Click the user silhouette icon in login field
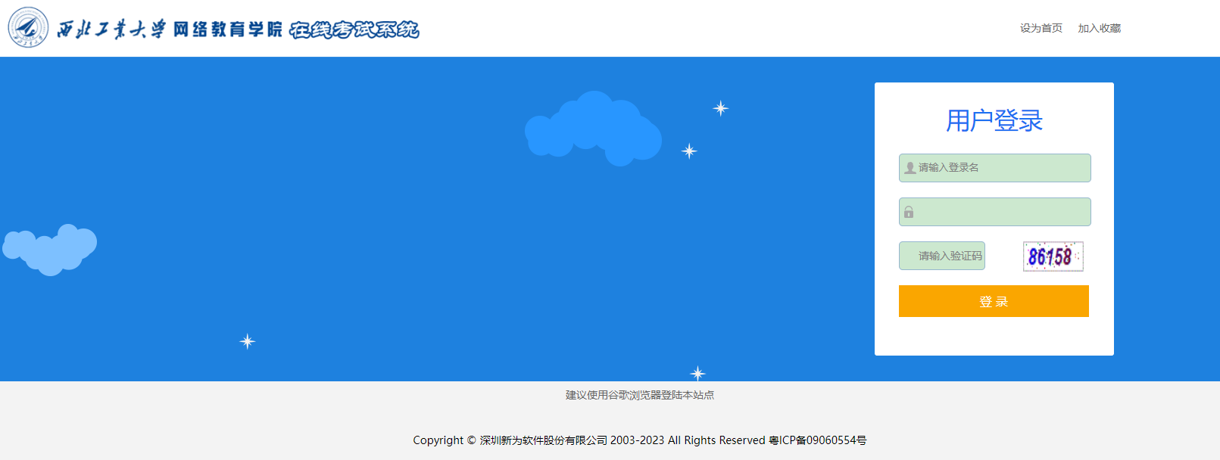Viewport: 1220px width, 460px height. [910, 168]
